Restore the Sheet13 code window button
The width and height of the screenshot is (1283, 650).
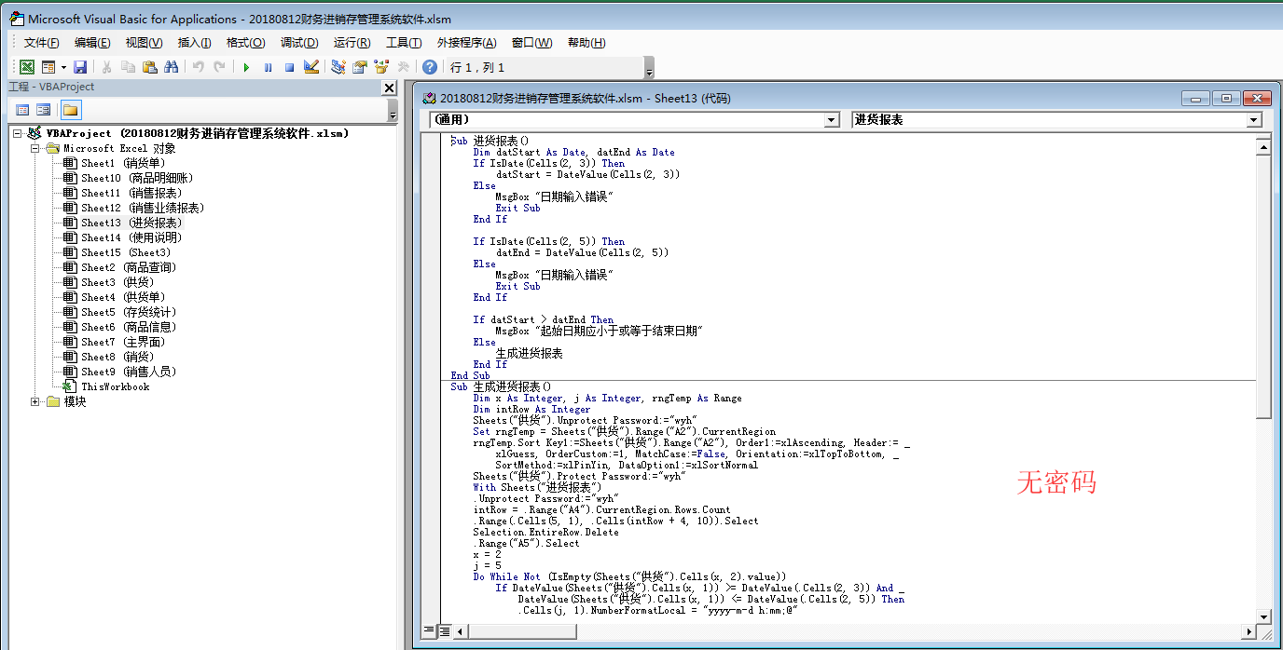click(1227, 98)
